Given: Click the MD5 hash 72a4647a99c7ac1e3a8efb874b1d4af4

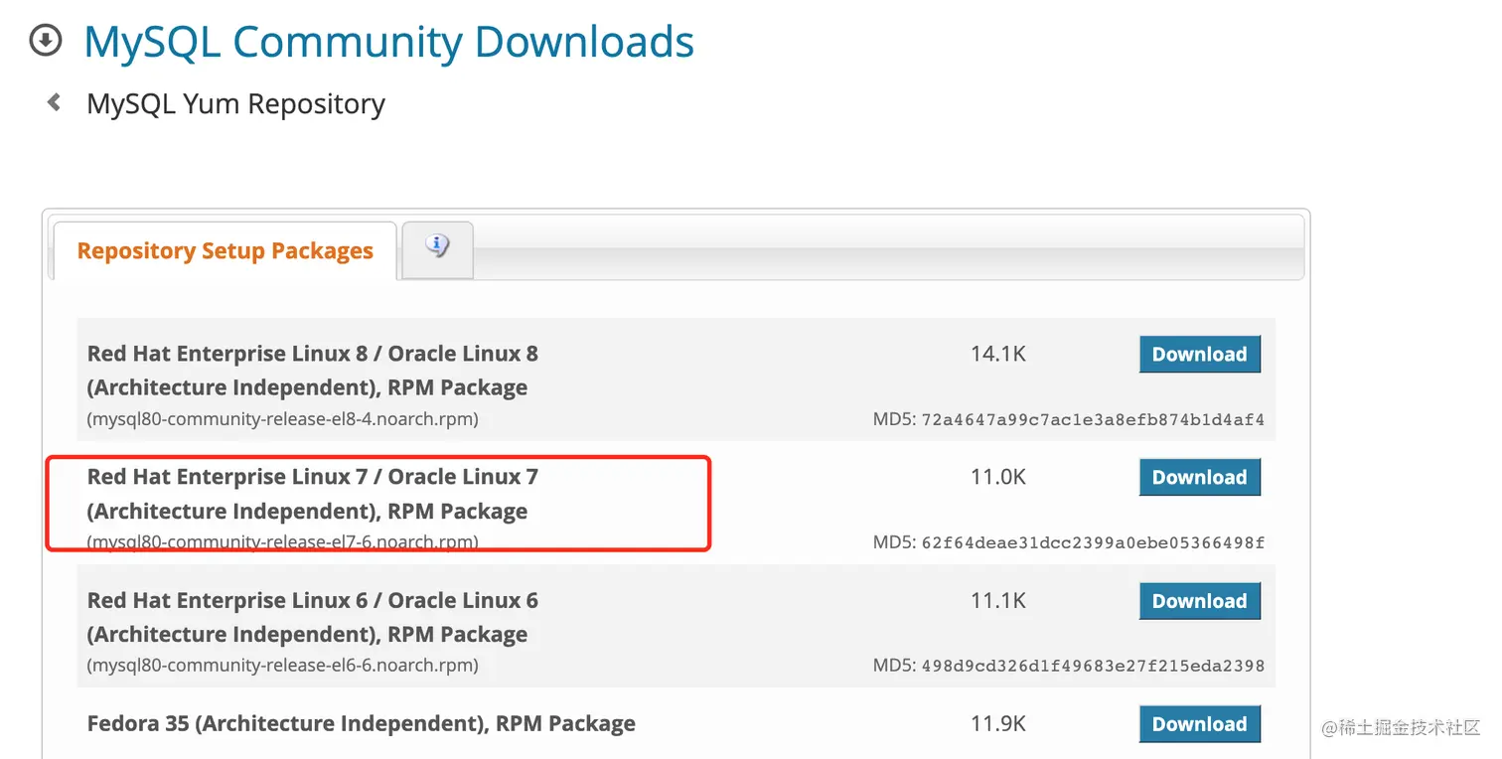Looking at the screenshot, I should tap(1094, 420).
